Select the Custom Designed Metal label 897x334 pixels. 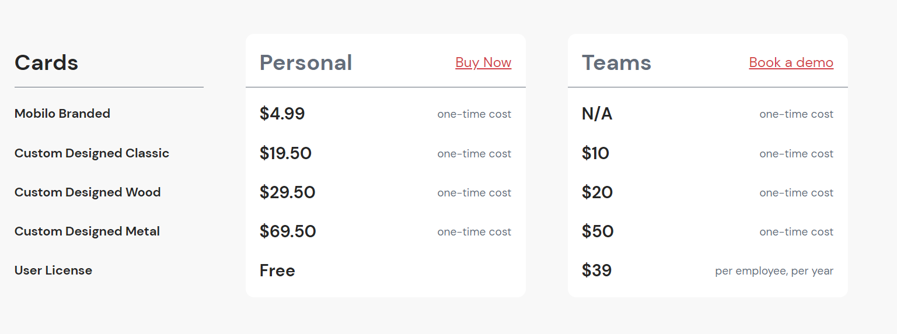coord(87,231)
